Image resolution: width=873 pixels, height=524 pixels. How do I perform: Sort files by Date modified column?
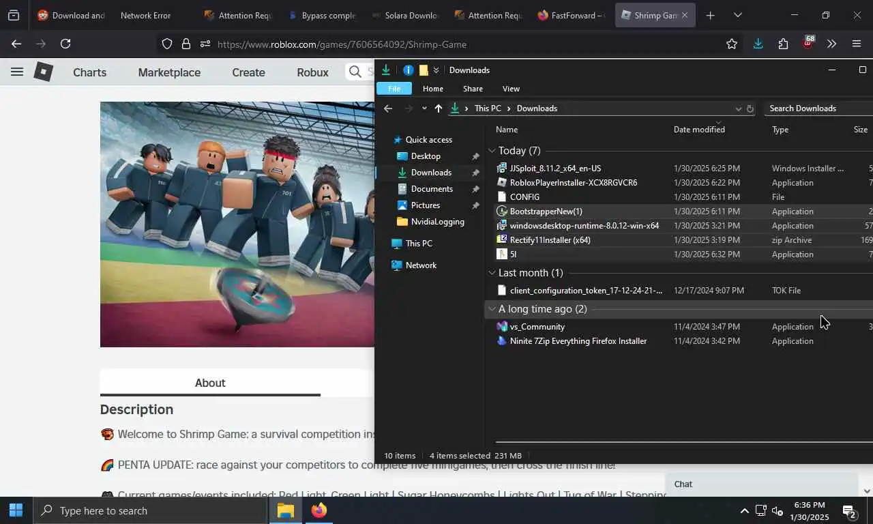tap(699, 130)
